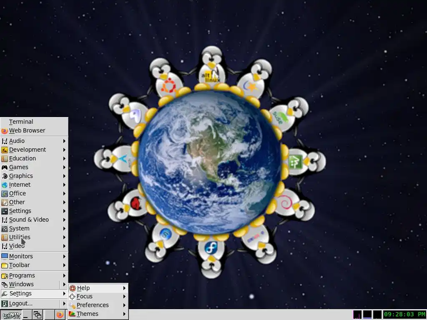
Task: Launch Terminal from the menu
Action: coord(34,122)
